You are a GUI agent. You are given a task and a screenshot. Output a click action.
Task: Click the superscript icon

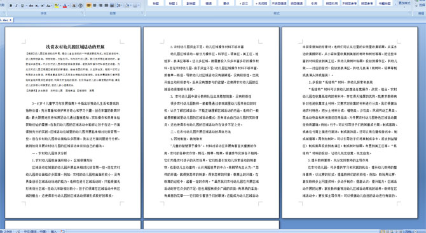(x=43, y=6)
